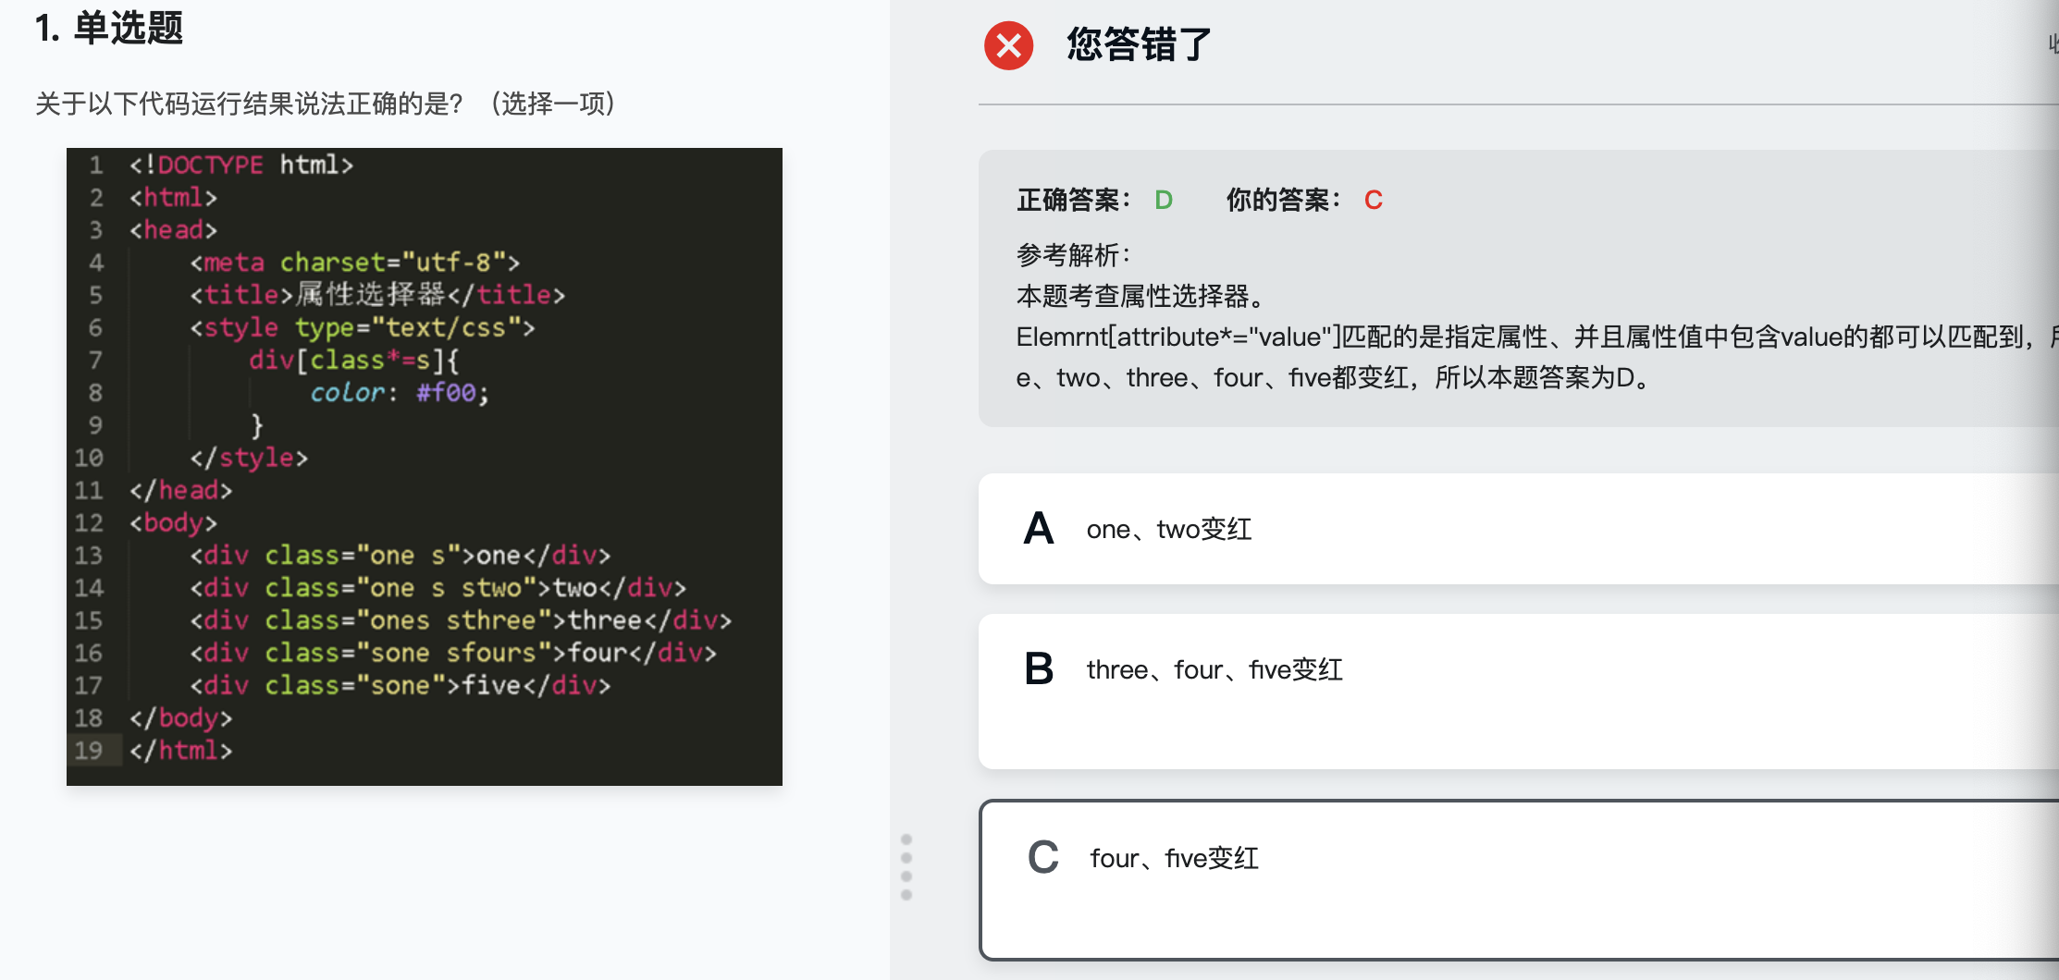Click the question text '关于以下代码运行结果说法正确的是'

point(249,104)
